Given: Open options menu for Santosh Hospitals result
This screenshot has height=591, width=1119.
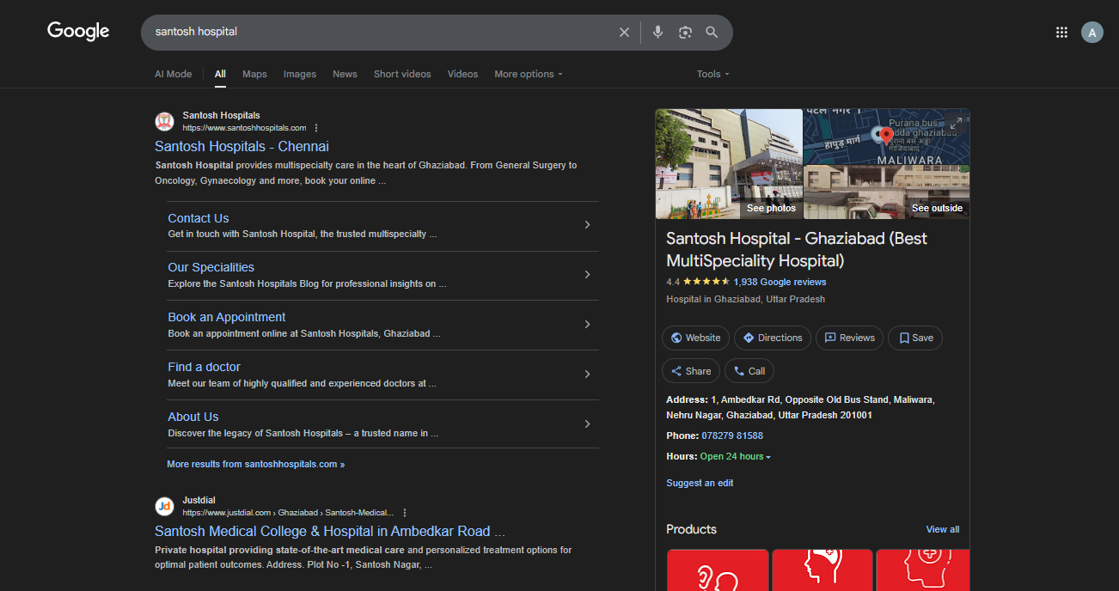Looking at the screenshot, I should point(316,128).
